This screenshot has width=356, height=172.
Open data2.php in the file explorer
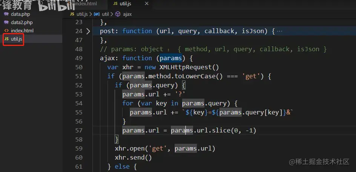coord(22,23)
